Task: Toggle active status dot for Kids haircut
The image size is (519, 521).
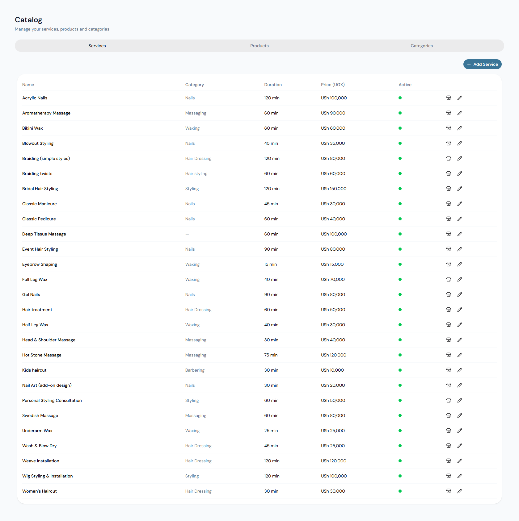Action: coord(400,370)
